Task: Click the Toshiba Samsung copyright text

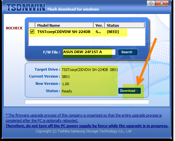Action: coord(83,131)
